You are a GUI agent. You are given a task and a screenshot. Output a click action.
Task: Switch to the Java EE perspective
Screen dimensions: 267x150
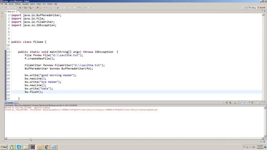coord(261,7)
